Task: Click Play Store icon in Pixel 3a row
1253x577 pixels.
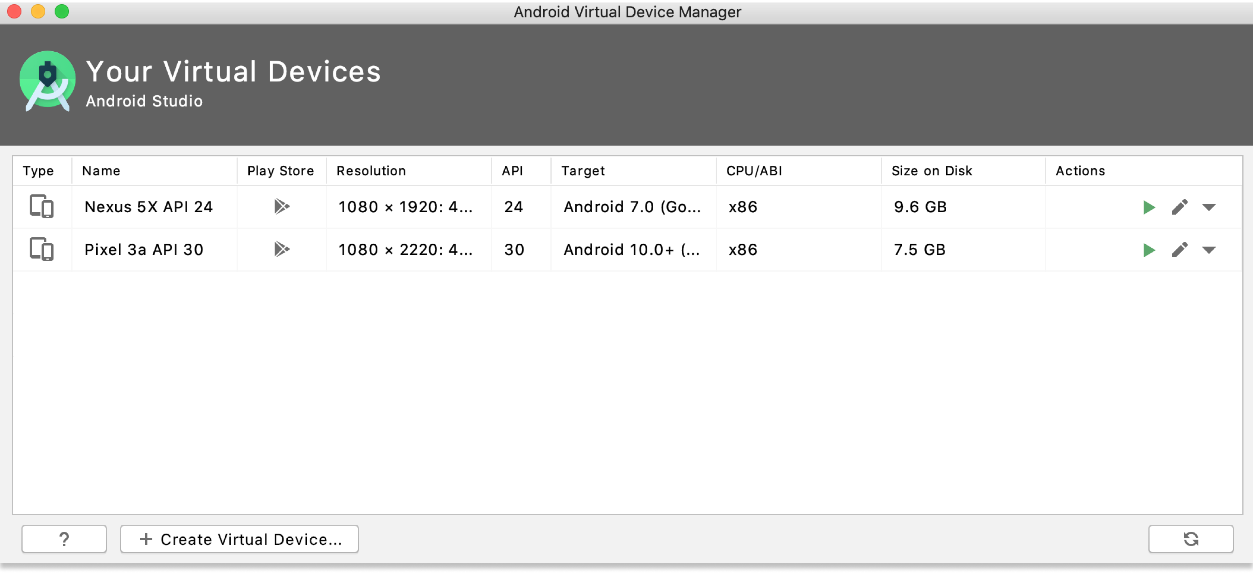Action: (x=282, y=249)
